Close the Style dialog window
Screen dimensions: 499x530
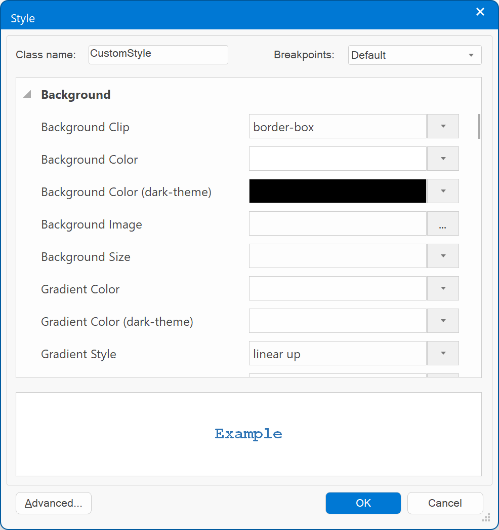480,12
